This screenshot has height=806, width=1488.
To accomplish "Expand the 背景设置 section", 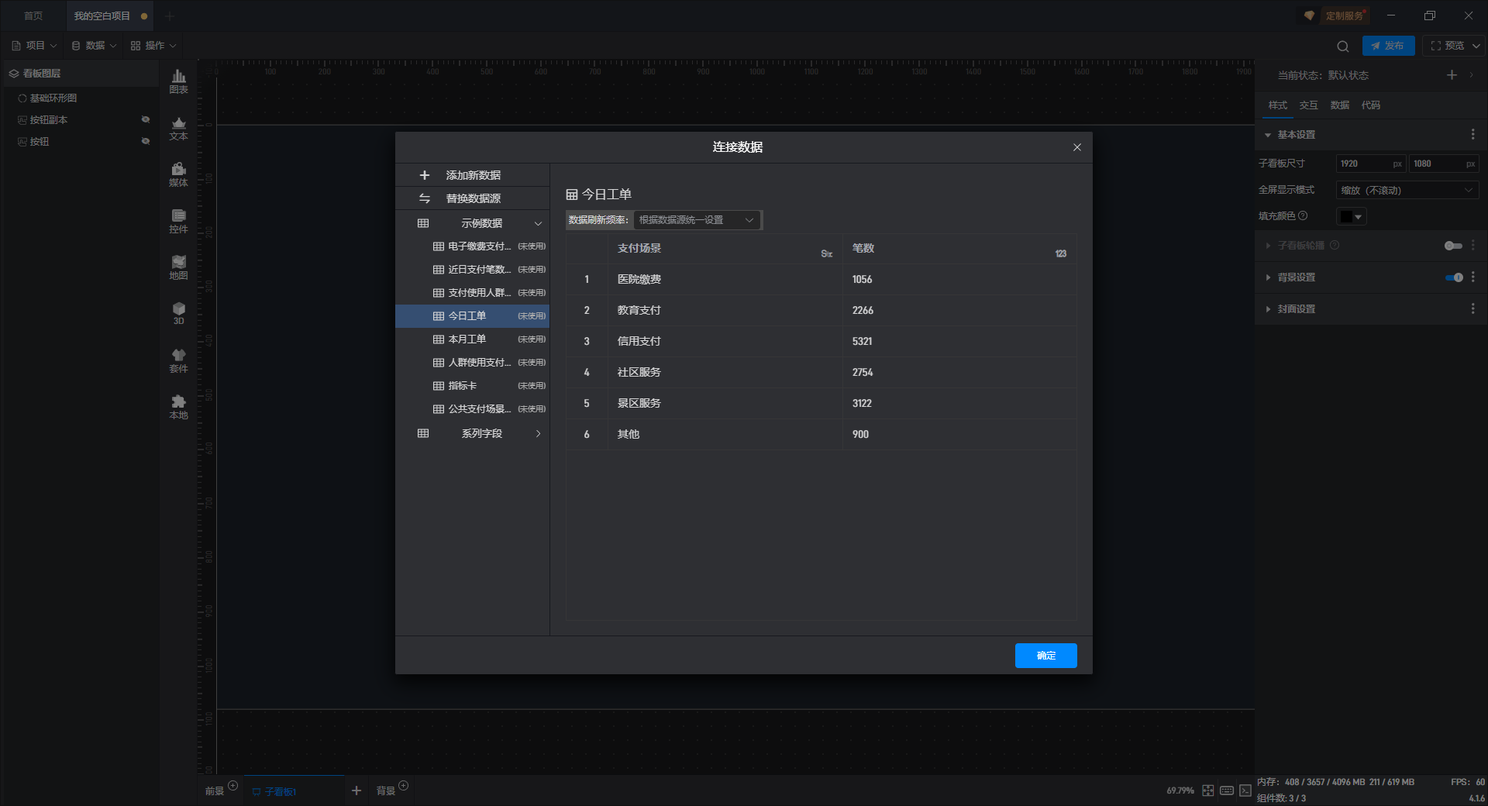I will (x=1268, y=277).
